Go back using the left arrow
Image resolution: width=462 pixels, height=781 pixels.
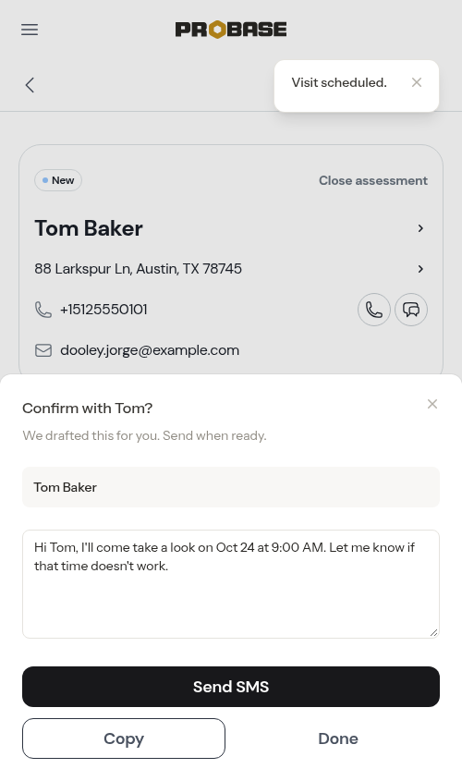30,85
